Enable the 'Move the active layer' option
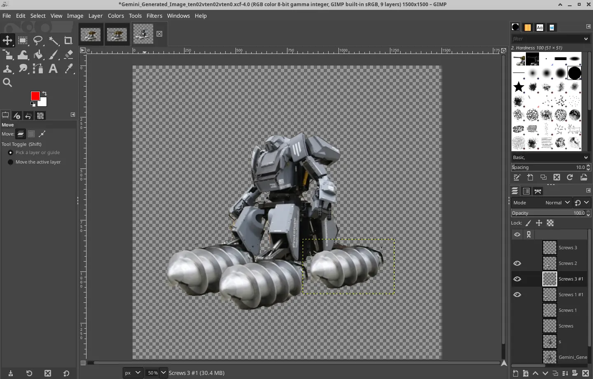This screenshot has width=593, height=379. [x=11, y=162]
